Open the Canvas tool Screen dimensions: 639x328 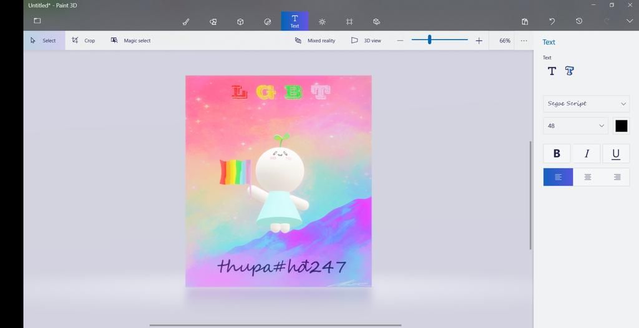click(x=349, y=22)
